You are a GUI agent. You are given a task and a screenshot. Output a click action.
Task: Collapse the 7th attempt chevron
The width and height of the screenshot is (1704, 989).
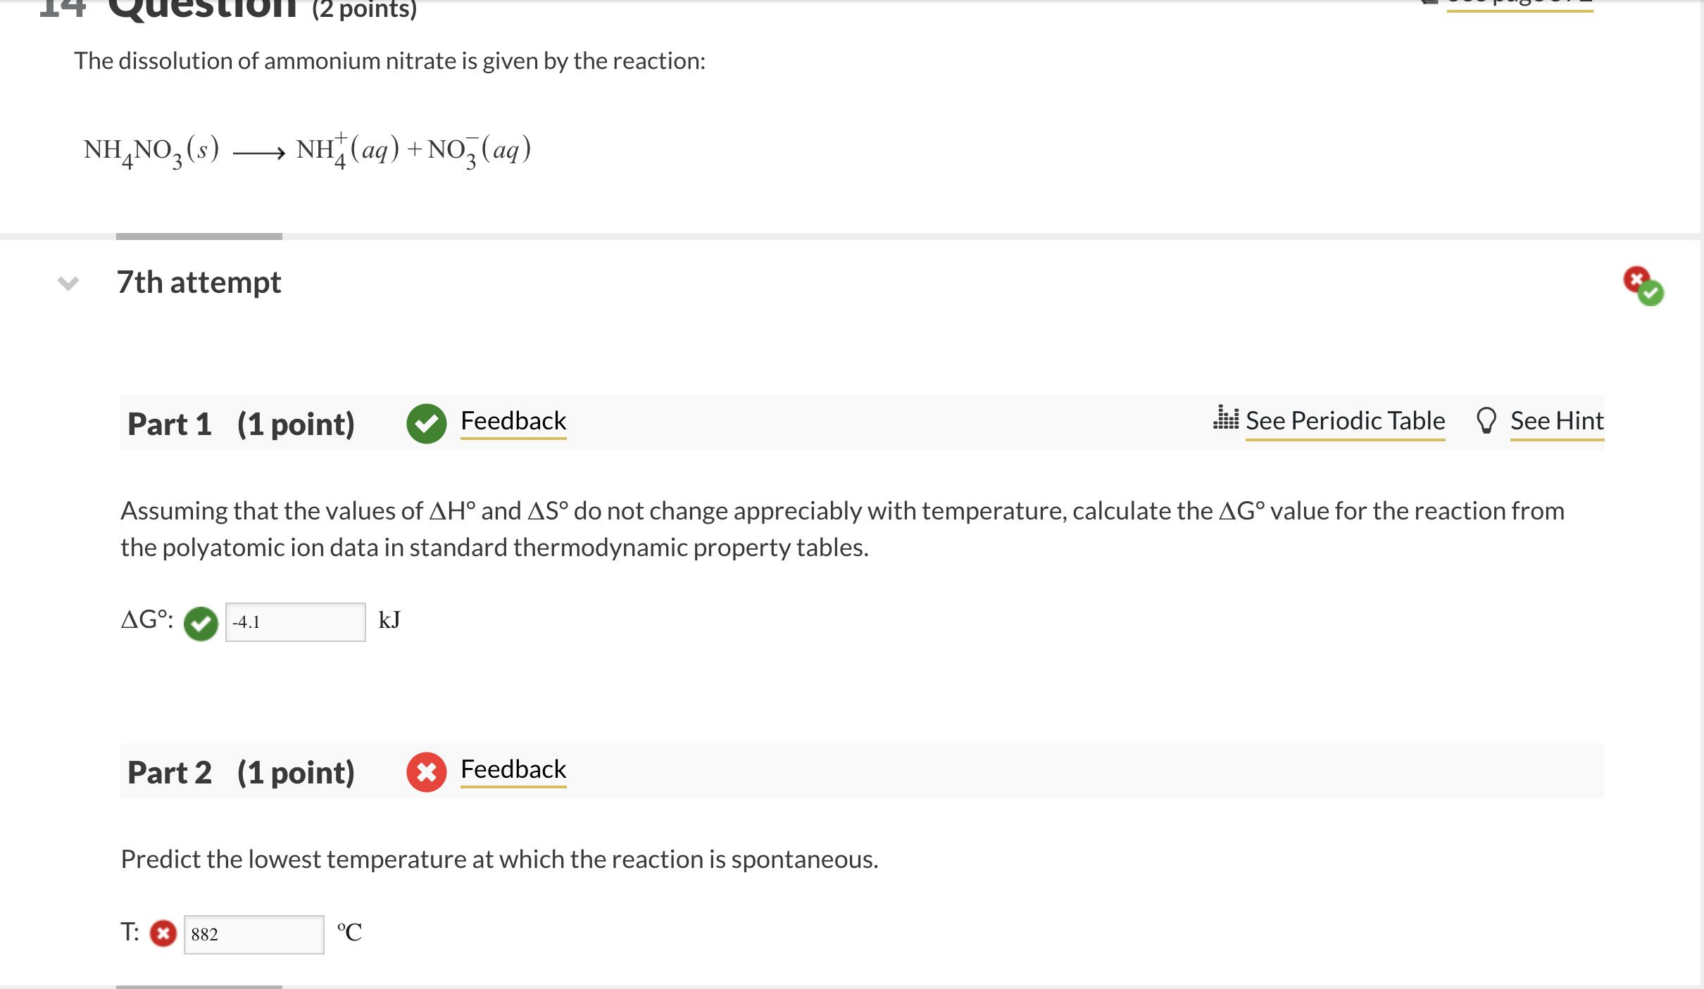point(68,283)
